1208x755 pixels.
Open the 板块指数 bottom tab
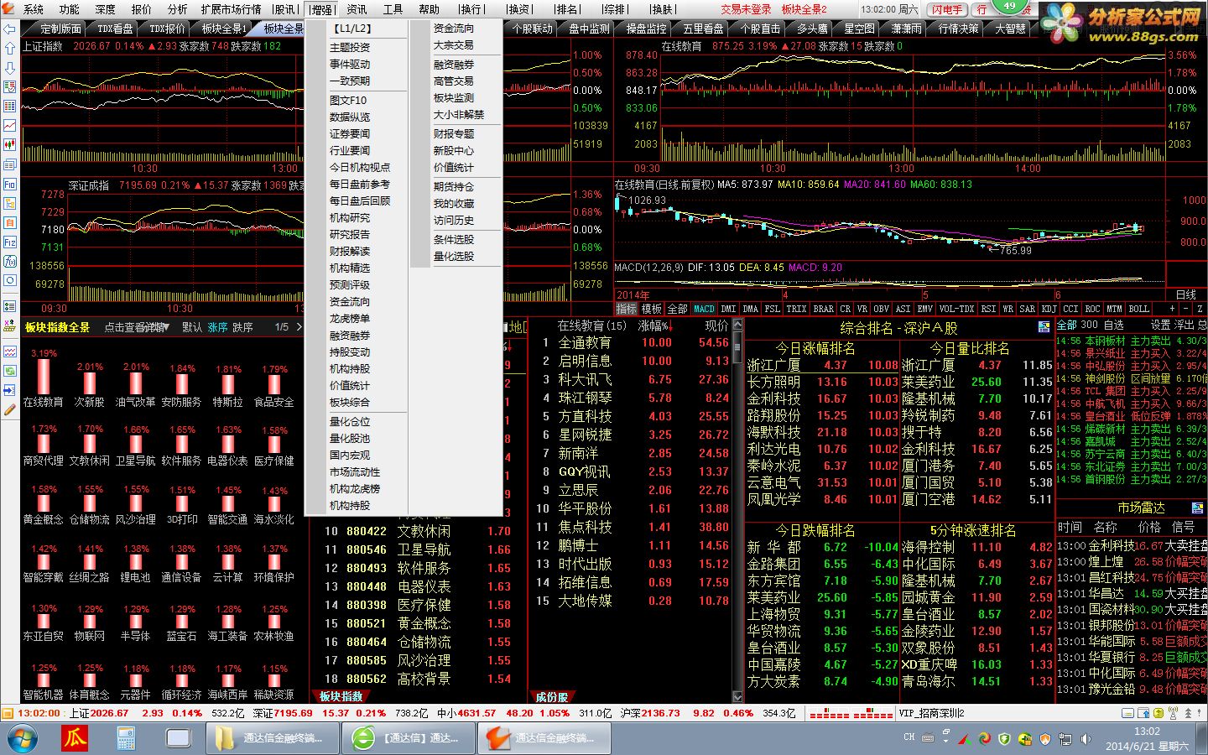click(x=341, y=696)
